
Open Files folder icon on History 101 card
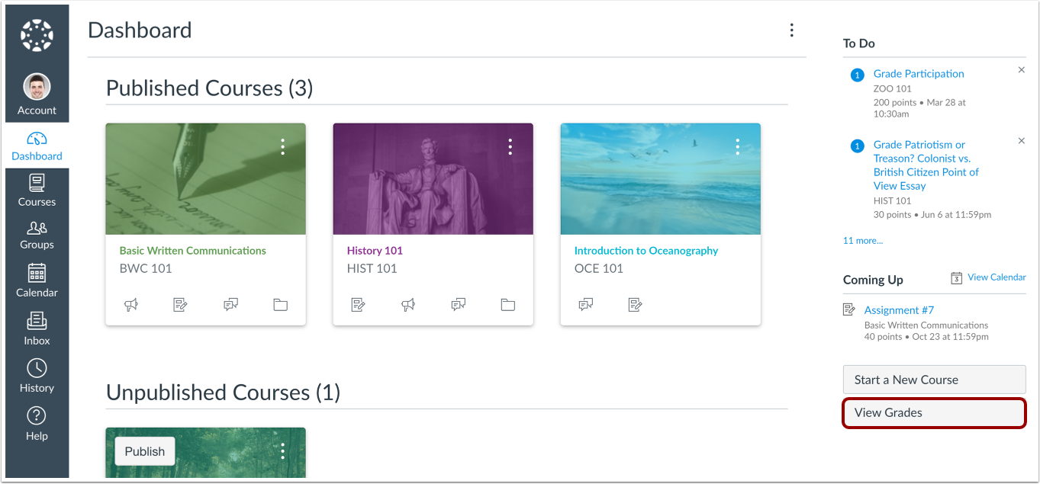click(x=508, y=304)
